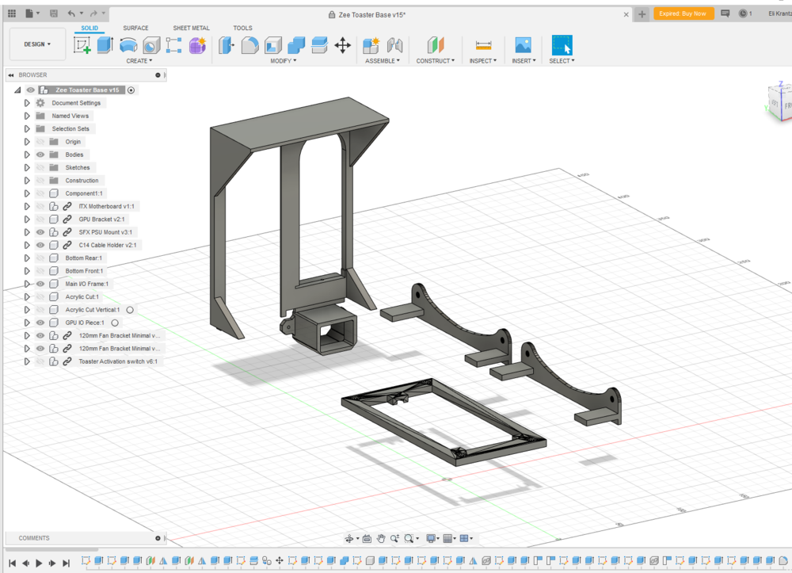
Task: Click the Insert image icon
Action: (x=523, y=45)
